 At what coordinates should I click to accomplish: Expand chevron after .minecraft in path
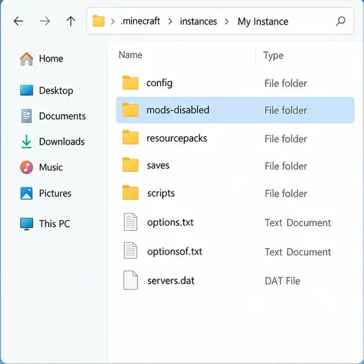coord(170,22)
